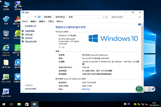Open 系统保护 settings link

[x=29, y=38]
